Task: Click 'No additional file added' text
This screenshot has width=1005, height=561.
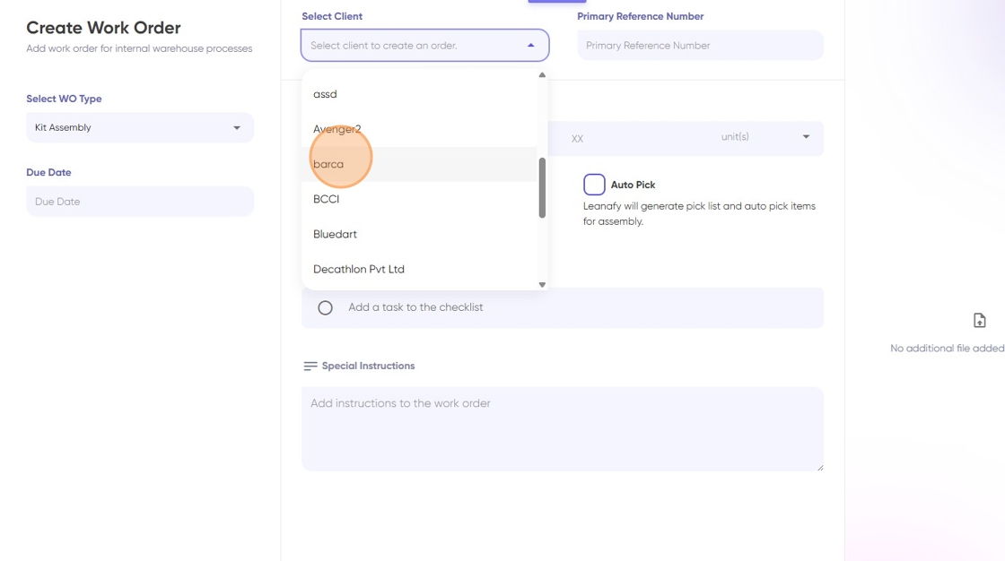Action: 948,349
